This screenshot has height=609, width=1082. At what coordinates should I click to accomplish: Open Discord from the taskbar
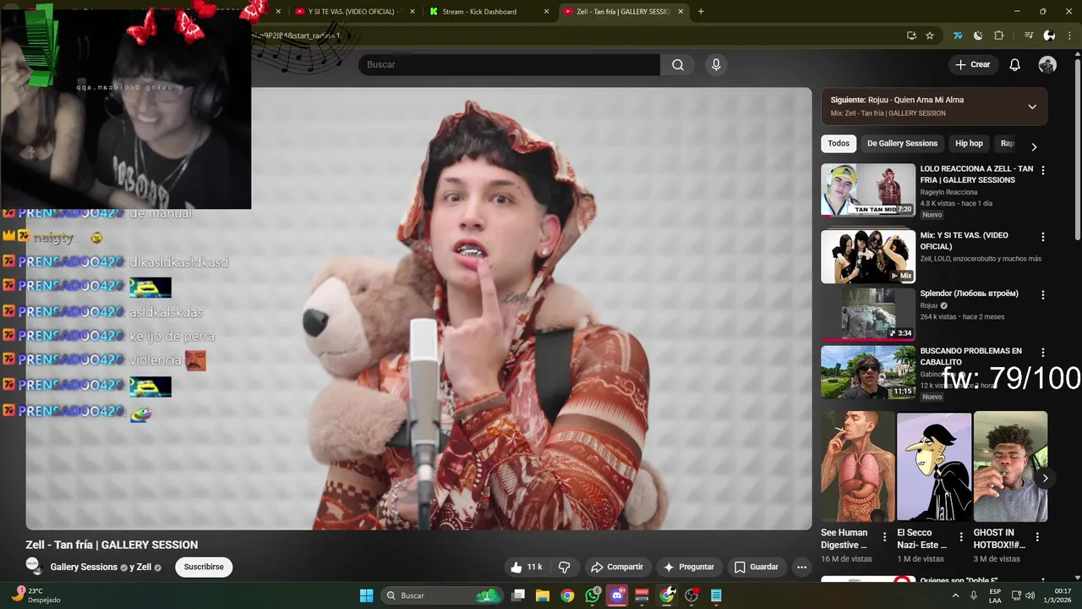[x=618, y=595]
